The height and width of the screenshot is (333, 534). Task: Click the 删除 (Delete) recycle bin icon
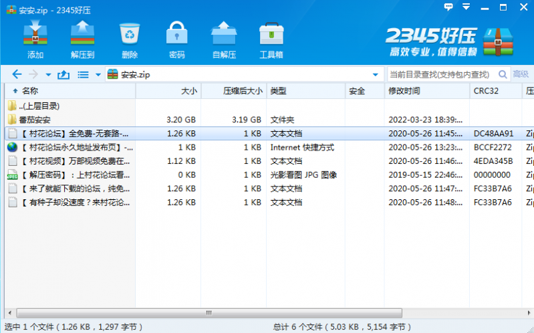pyautogui.click(x=130, y=39)
